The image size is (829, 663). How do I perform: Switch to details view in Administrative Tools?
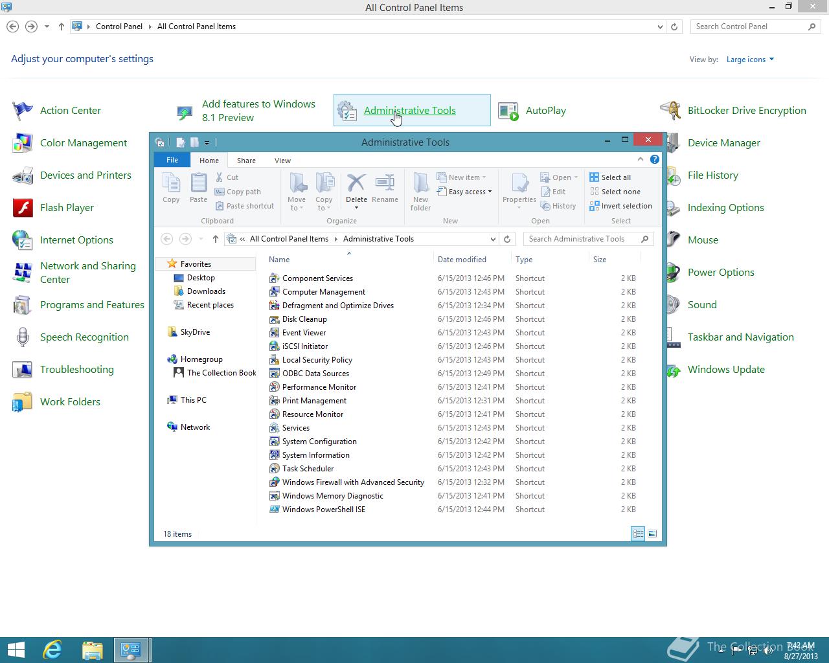click(638, 534)
